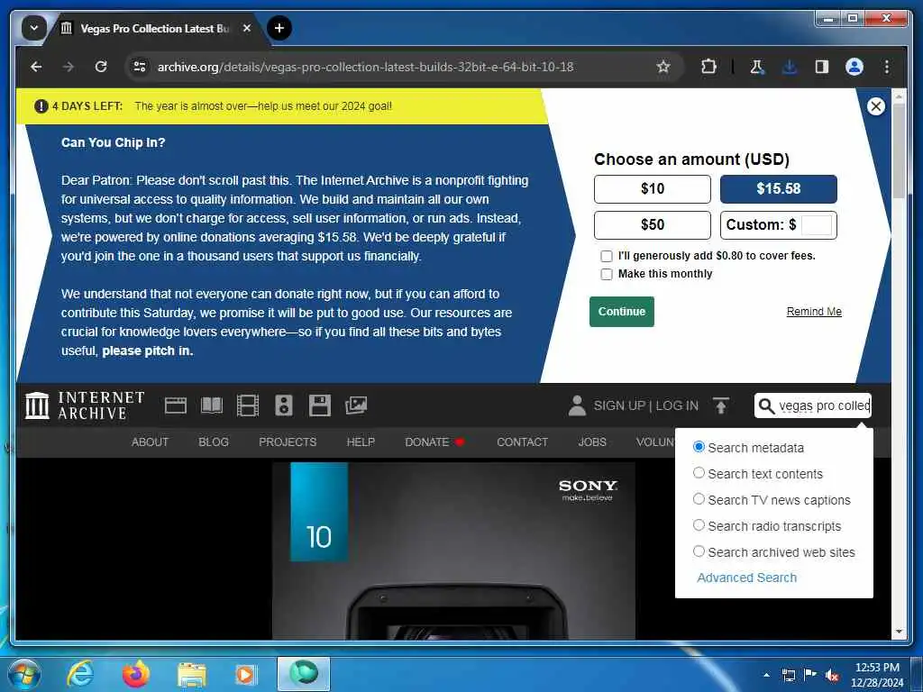Choose the $10 donation amount
This screenshot has width=923, height=692.
(653, 189)
